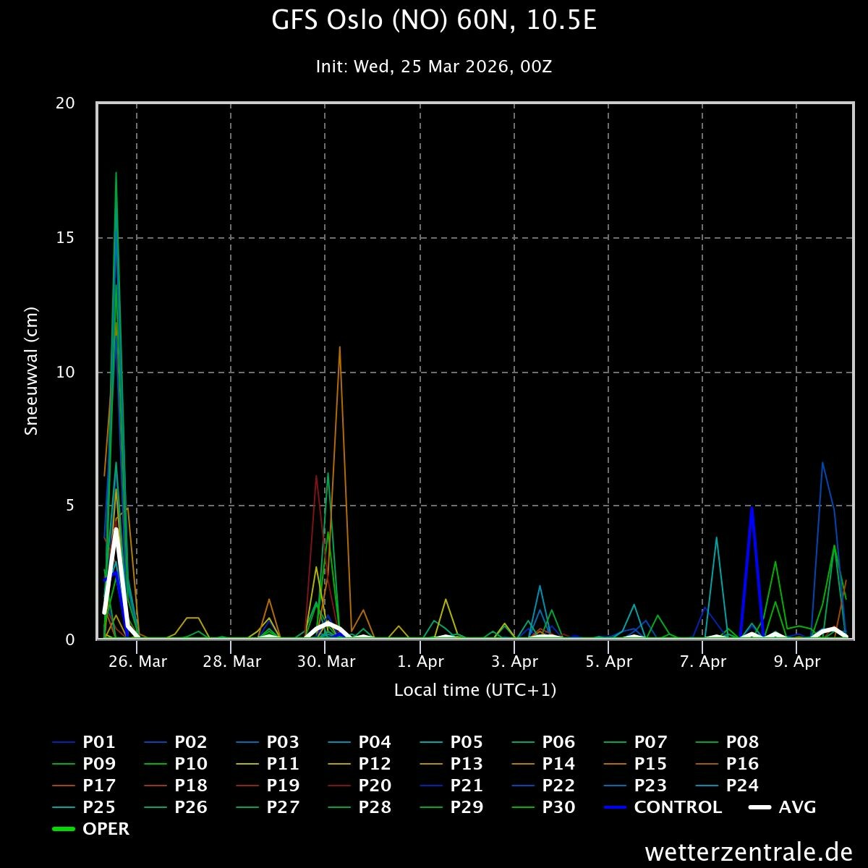Click the Local time (UTC+1) axis label
This screenshot has width=868, height=868.
click(475, 690)
